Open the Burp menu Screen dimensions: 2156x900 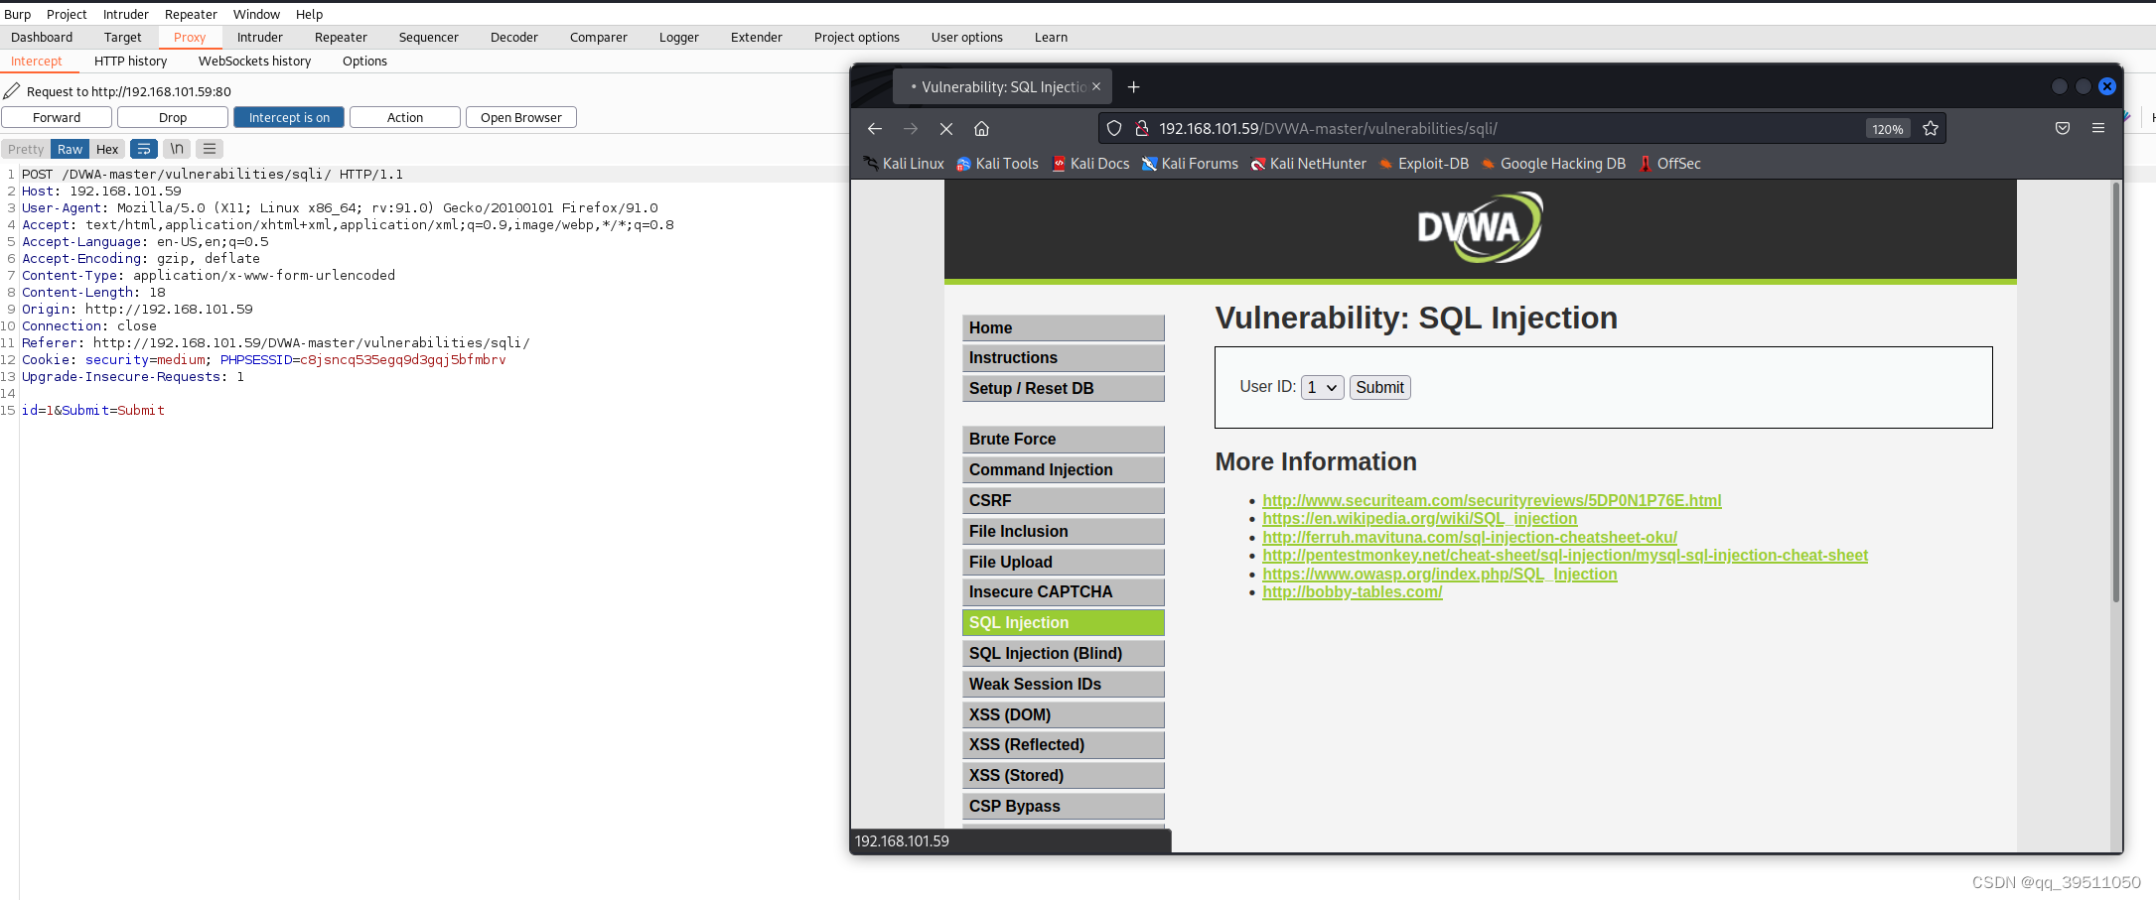[17, 14]
